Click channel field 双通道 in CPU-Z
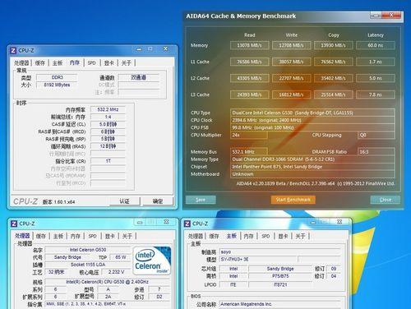 [139, 77]
